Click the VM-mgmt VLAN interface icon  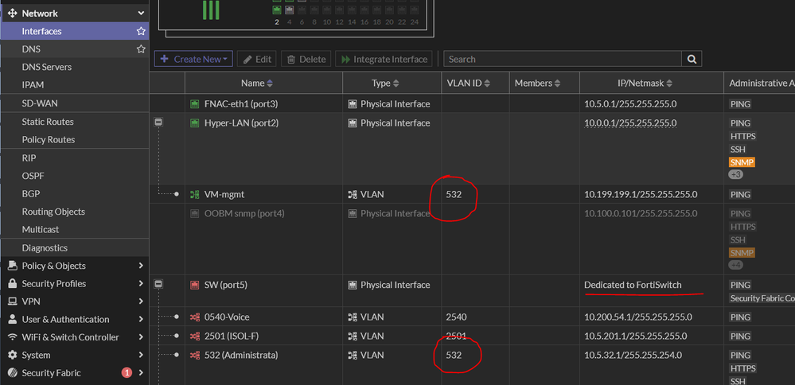195,195
